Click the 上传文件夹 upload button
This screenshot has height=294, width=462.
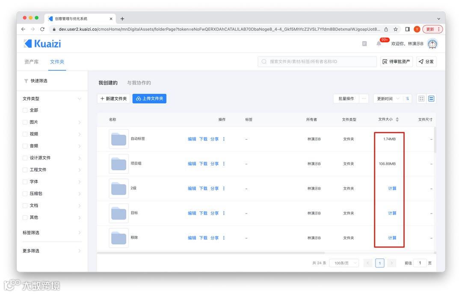(149, 98)
